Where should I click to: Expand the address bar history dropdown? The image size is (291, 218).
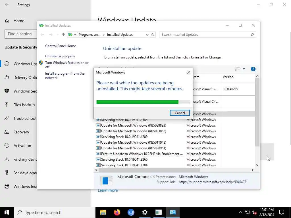pyautogui.click(x=147, y=35)
